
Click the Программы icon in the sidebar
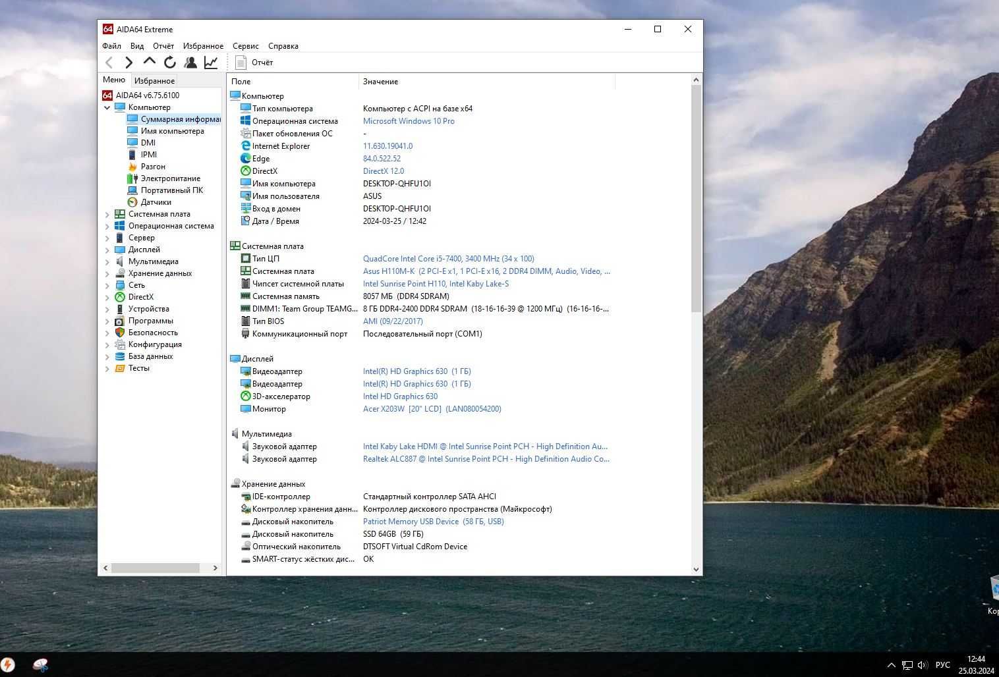[120, 321]
